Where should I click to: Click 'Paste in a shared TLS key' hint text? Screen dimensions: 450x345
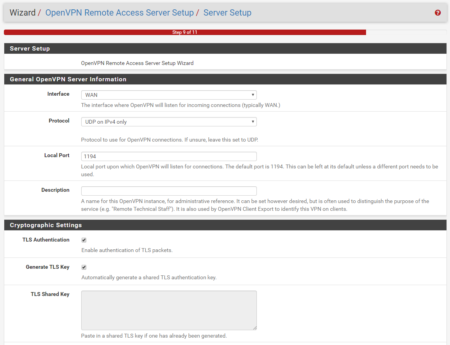[154, 336]
